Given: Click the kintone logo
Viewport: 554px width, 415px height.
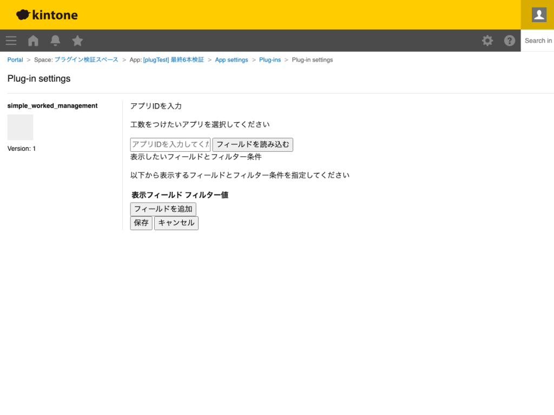Looking at the screenshot, I should coord(47,15).
